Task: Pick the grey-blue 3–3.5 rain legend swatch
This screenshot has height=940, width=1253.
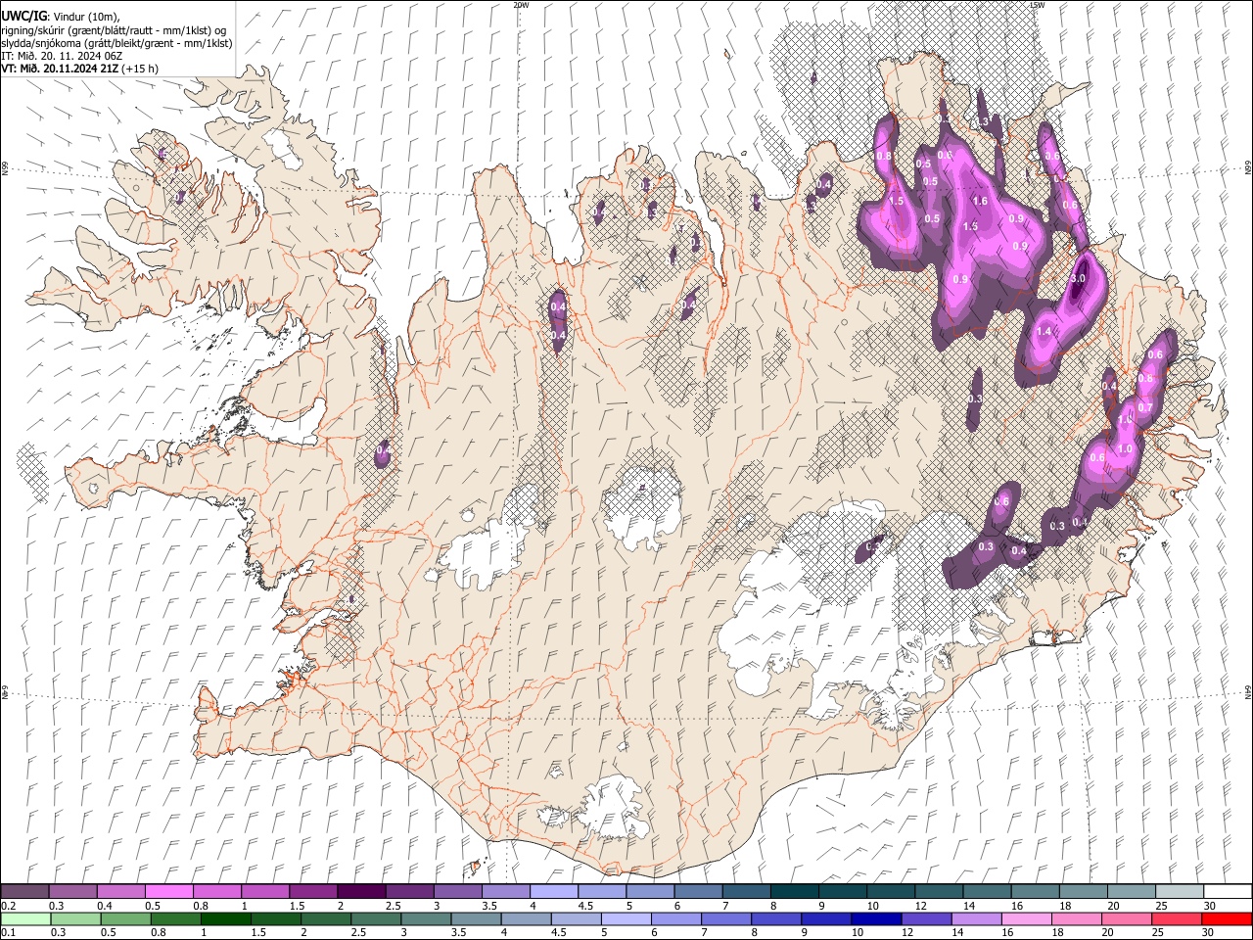Action: coord(427,918)
